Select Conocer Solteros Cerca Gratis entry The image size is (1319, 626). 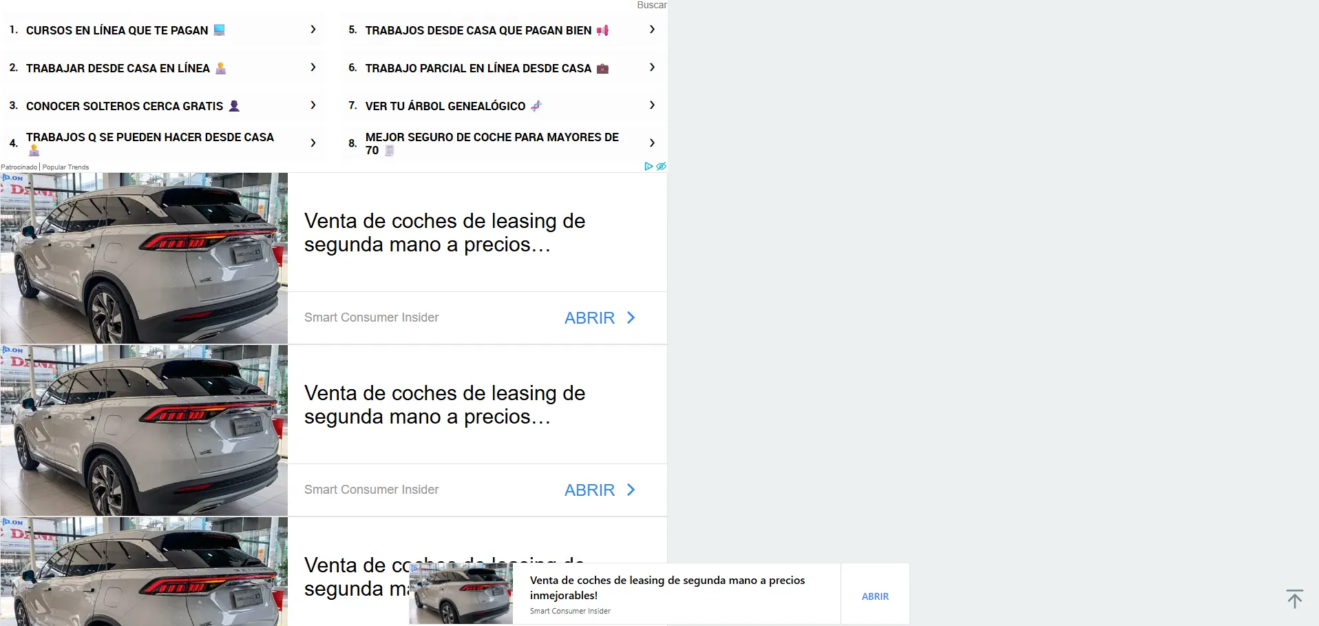tap(125, 106)
